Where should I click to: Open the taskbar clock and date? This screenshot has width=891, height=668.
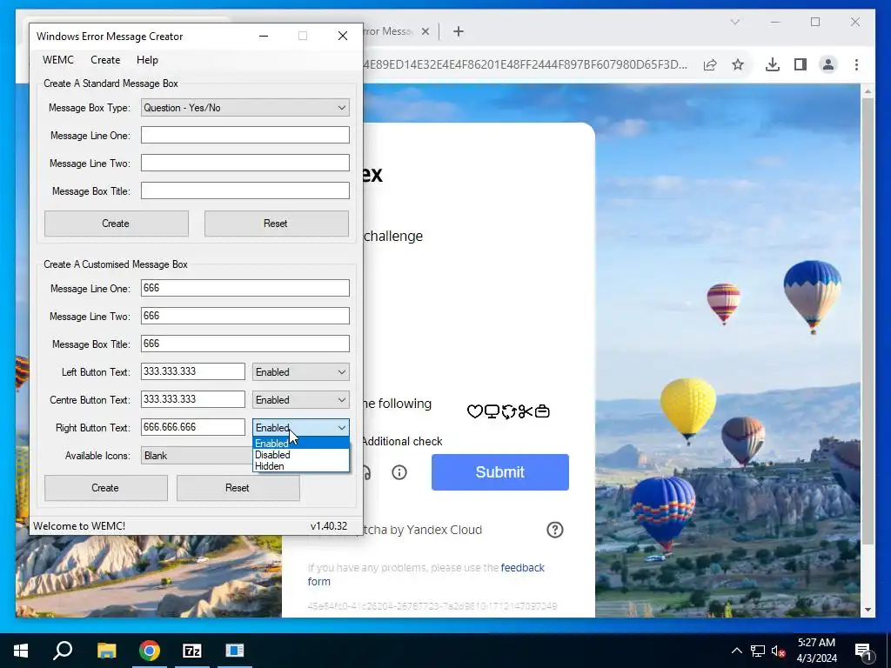[x=816, y=651]
